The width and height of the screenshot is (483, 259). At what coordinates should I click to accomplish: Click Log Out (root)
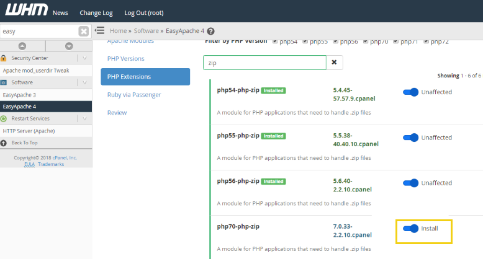[144, 13]
